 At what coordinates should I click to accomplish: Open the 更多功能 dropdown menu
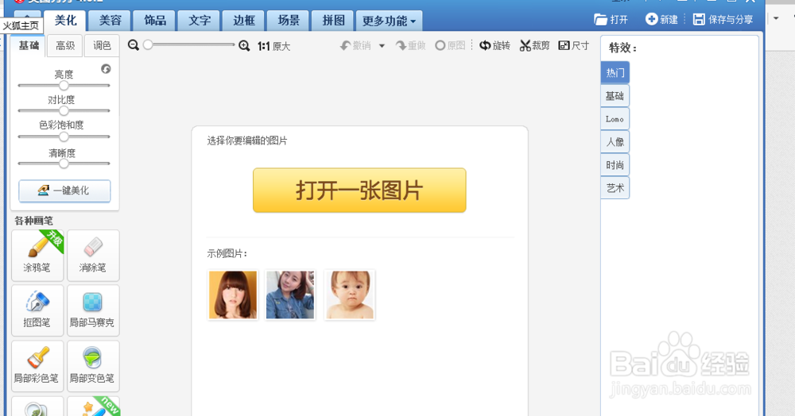389,21
